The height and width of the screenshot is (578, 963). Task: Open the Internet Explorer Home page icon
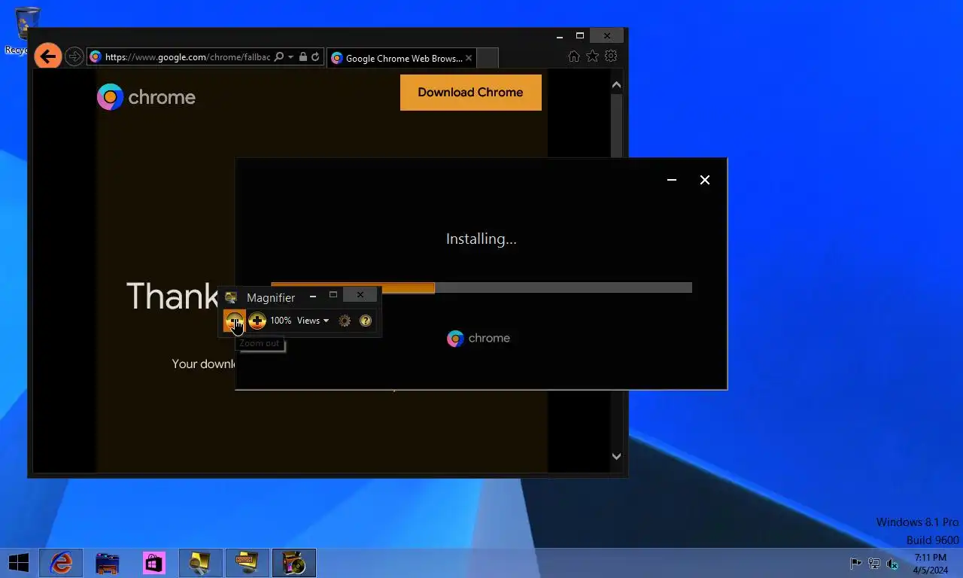(574, 56)
